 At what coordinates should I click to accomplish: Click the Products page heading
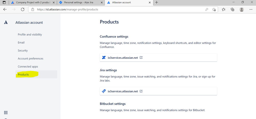[x=109, y=22]
